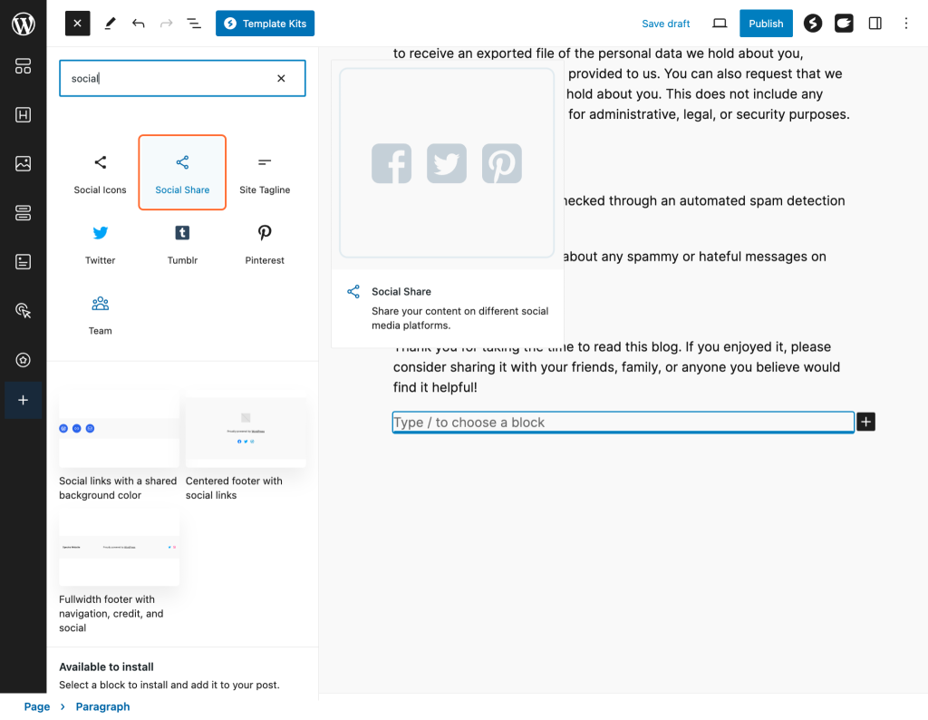Close the block inserter with the X button
Viewport: 928px width, 720px height.
[77, 23]
